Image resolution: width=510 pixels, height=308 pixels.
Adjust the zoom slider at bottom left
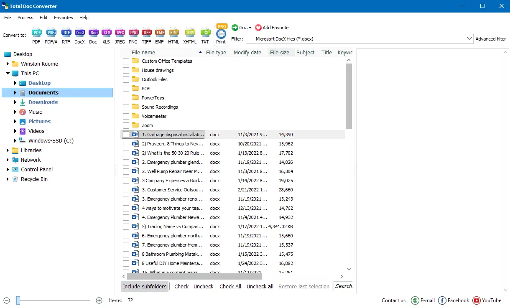pos(18,300)
